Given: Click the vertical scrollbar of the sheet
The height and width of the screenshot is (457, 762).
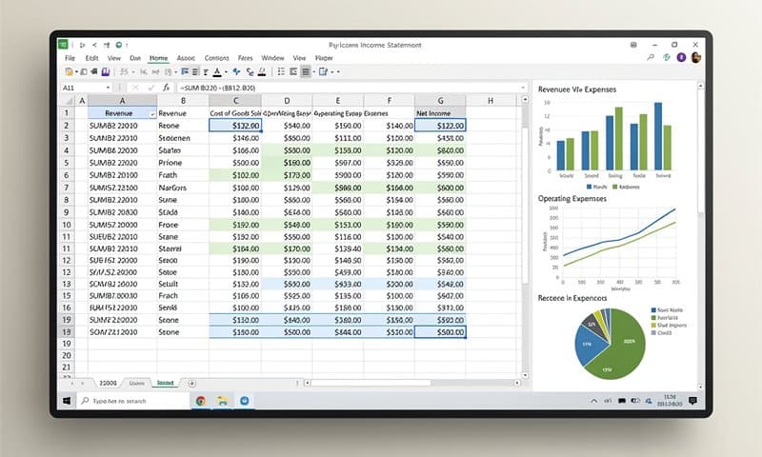Looking at the screenshot, I should click(525, 204).
